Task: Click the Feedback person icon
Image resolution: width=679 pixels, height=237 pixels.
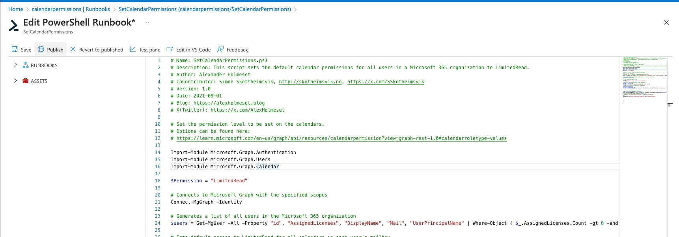Action: (x=220, y=50)
